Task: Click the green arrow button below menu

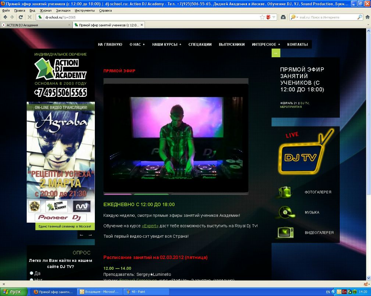Action: click(x=276, y=53)
